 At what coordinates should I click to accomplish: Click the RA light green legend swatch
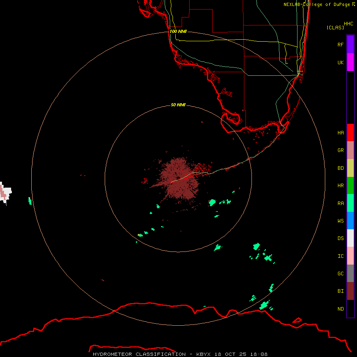[350, 203]
